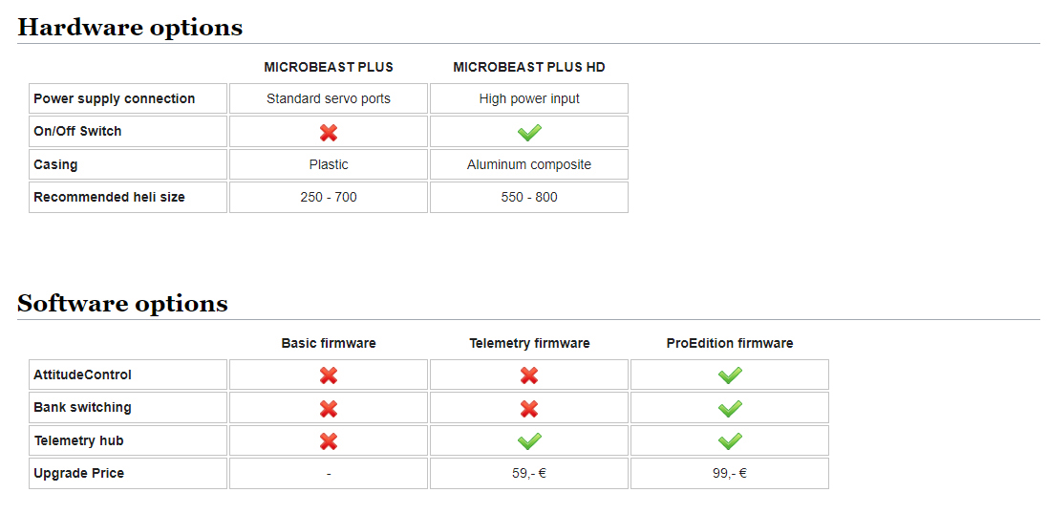Click green checkmark for ProEdition firmware AttitudeControl
This screenshot has width=1047, height=514.
coord(730,375)
